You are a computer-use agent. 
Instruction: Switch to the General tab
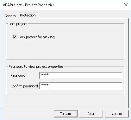(10, 16)
